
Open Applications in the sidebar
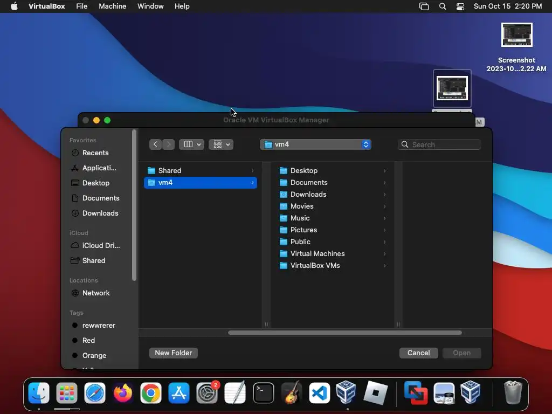pyautogui.click(x=94, y=168)
